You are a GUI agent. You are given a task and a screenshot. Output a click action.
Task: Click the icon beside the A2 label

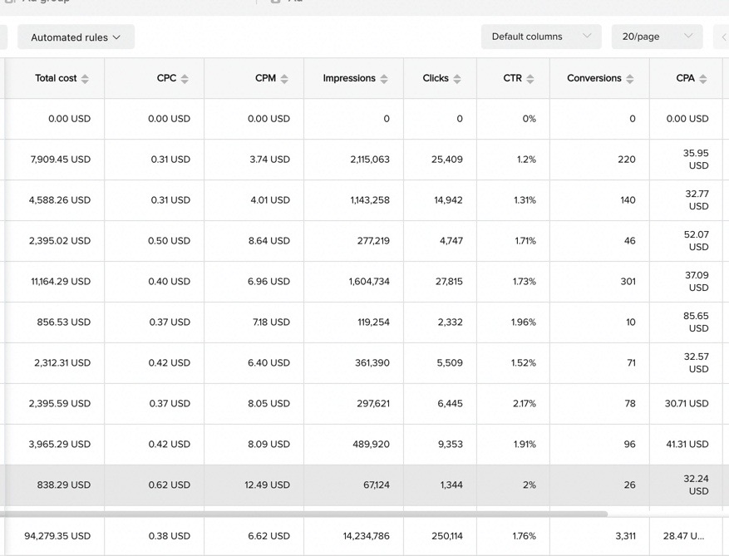click(x=275, y=2)
